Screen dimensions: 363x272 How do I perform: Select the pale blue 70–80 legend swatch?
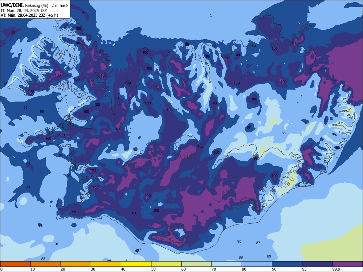(227, 264)
